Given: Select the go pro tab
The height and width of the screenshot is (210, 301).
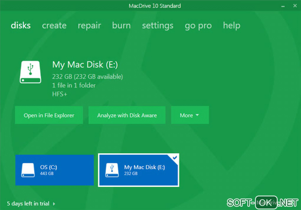Looking at the screenshot, I should [198, 26].
